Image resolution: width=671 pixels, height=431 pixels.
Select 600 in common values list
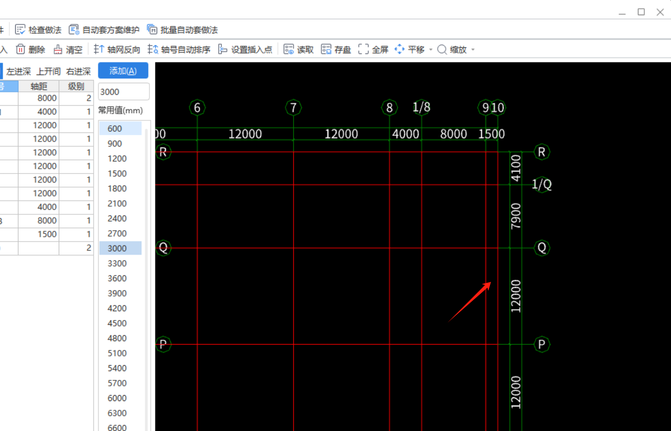(121, 128)
